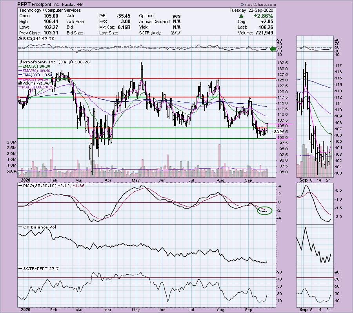Click the 132.5 price axis label
The width and height of the screenshot is (353, 313).
tap(283, 63)
